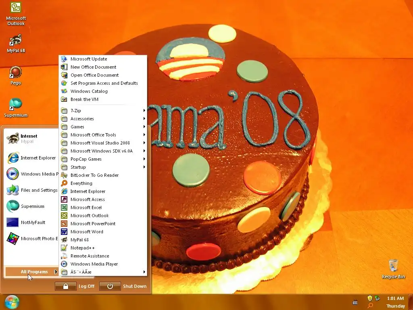Click the Everything search icon

pyautogui.click(x=64, y=183)
